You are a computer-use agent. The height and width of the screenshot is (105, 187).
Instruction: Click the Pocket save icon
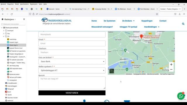175,14
